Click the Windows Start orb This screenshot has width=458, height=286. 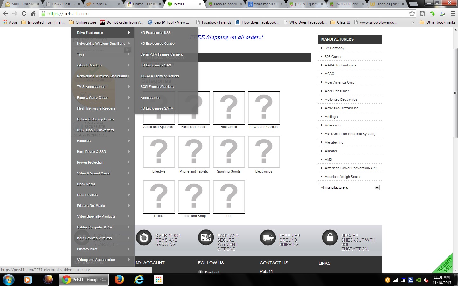point(8,280)
